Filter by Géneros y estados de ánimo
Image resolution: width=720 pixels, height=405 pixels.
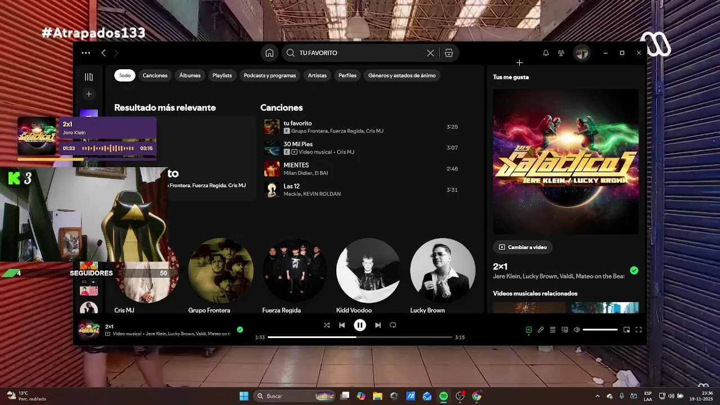pos(402,75)
